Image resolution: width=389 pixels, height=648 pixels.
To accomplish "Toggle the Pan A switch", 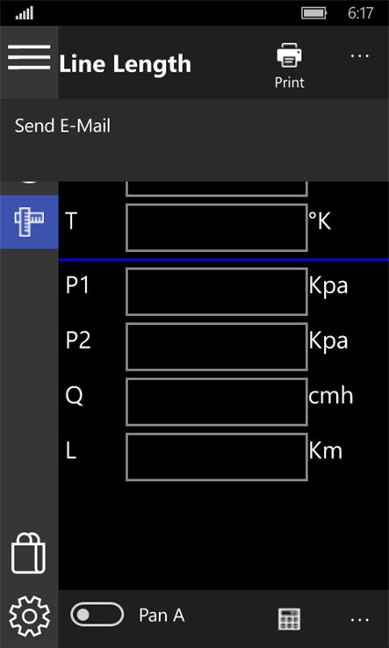I will 97,615.
